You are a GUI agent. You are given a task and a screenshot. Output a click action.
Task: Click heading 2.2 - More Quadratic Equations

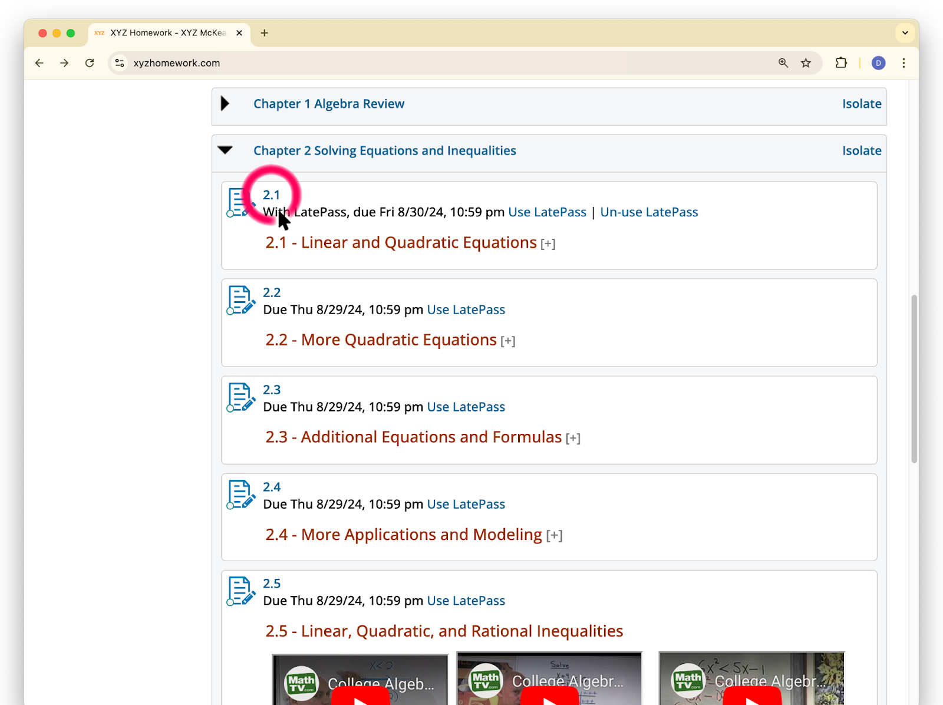coord(381,340)
